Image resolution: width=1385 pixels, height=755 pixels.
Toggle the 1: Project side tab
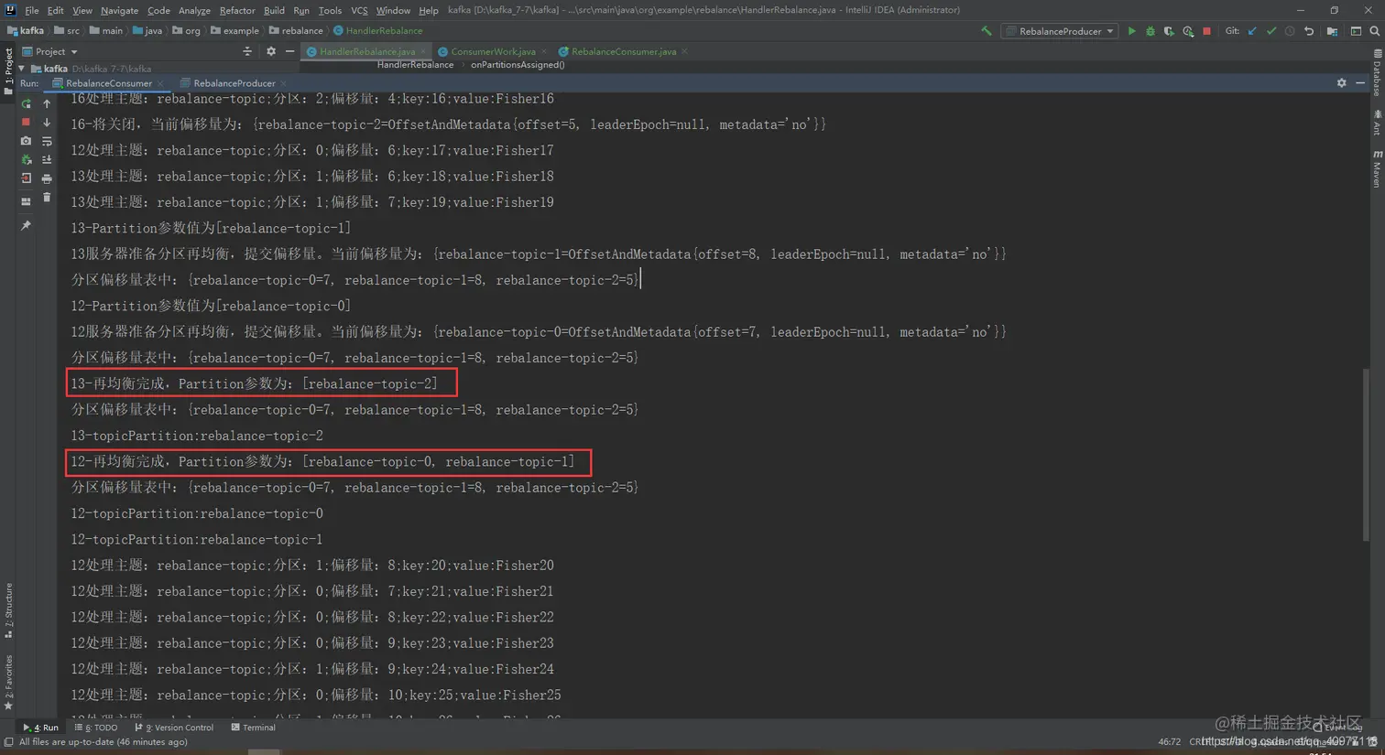[x=8, y=68]
